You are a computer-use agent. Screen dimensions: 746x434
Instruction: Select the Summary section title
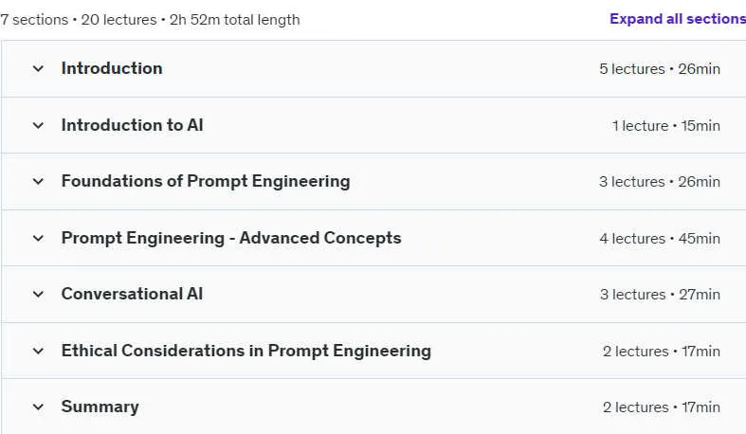(100, 407)
